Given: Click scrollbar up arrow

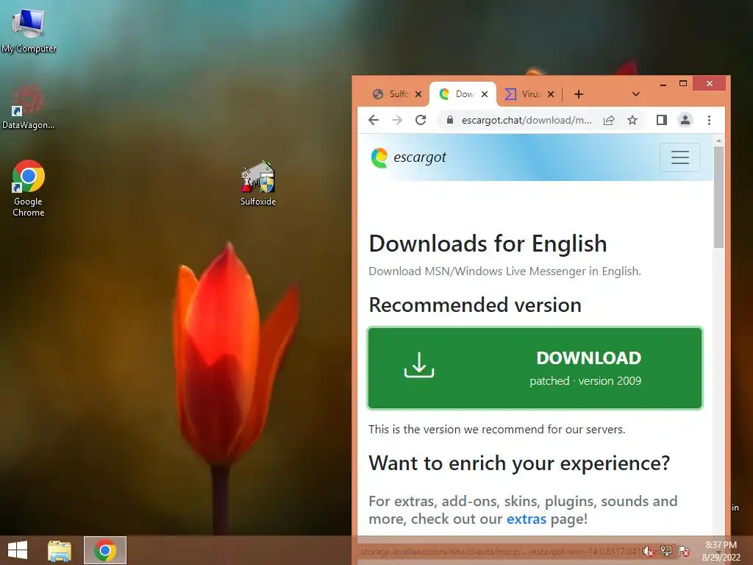Looking at the screenshot, I should pyautogui.click(x=718, y=141).
